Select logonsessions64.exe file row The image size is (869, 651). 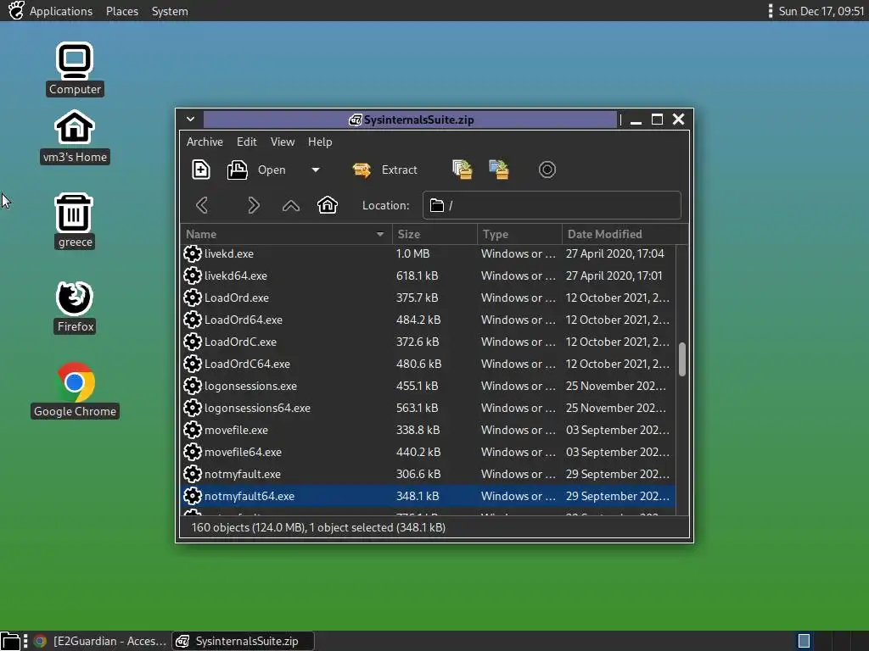pyautogui.click(x=428, y=408)
